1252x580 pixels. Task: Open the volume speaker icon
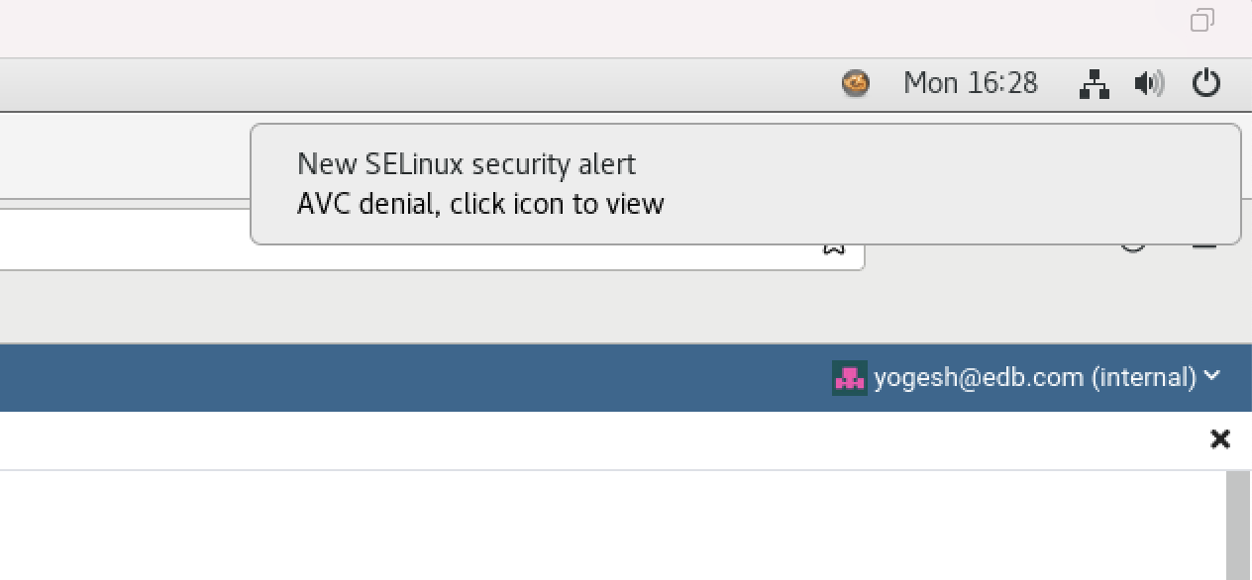point(1149,83)
